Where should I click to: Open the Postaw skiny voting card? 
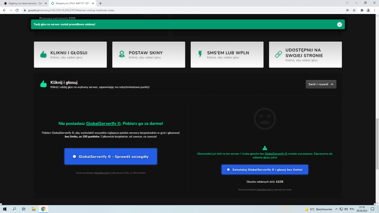(149, 54)
